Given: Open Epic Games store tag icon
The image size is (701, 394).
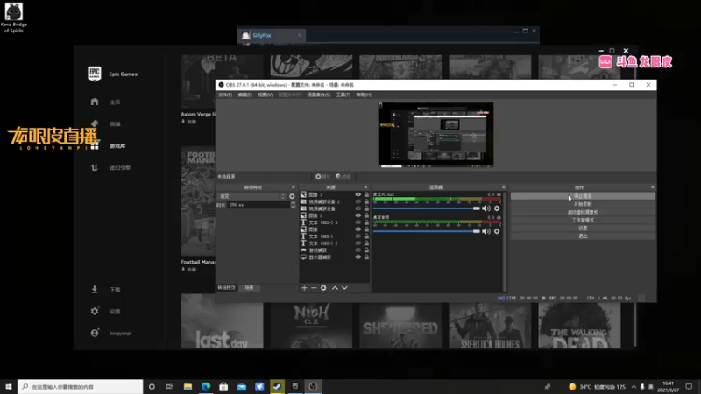Looking at the screenshot, I should coord(95,123).
